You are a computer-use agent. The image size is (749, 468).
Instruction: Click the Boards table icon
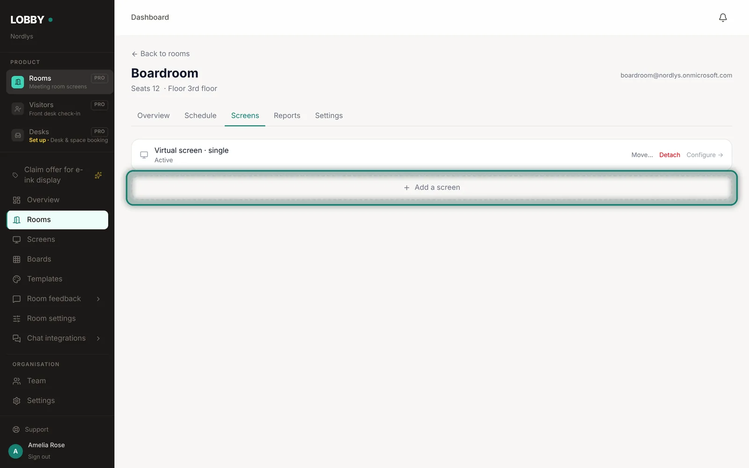click(x=17, y=259)
